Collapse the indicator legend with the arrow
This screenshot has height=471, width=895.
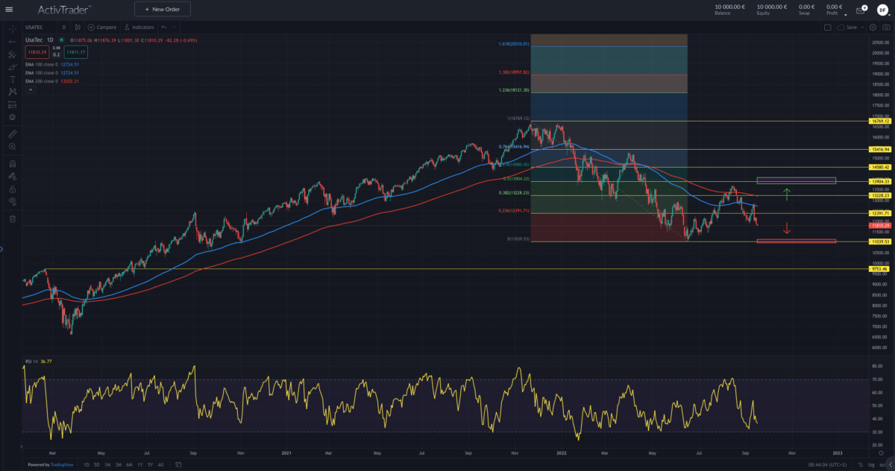31,89
